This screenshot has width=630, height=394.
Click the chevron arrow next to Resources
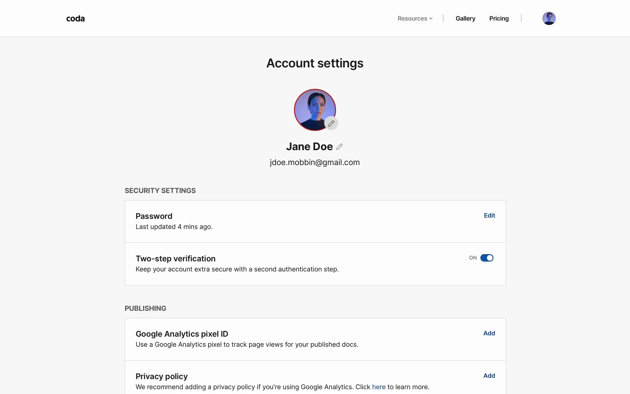(431, 19)
